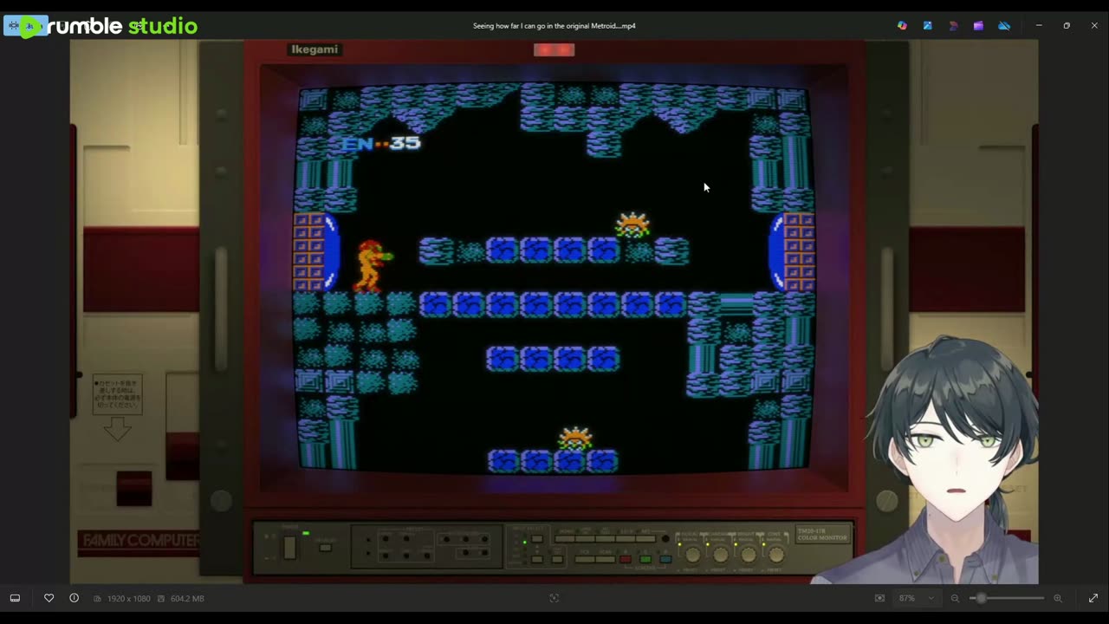This screenshot has height=624, width=1109.
Task: Click the fit-to-window icon beside zoom percentage
Action: tap(879, 598)
